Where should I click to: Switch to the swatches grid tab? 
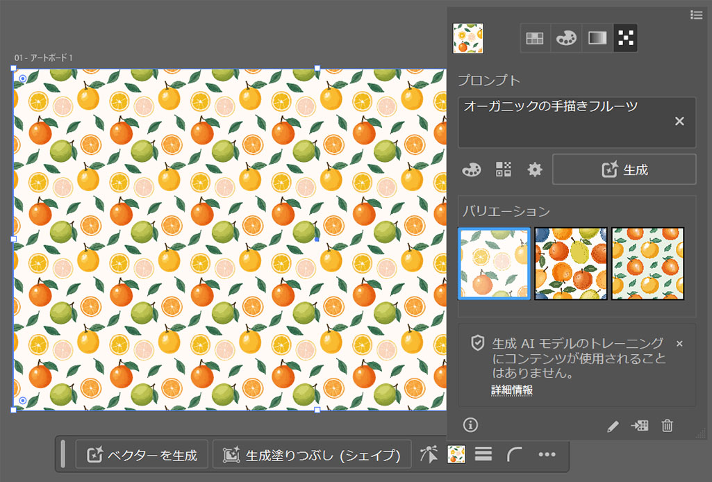535,39
